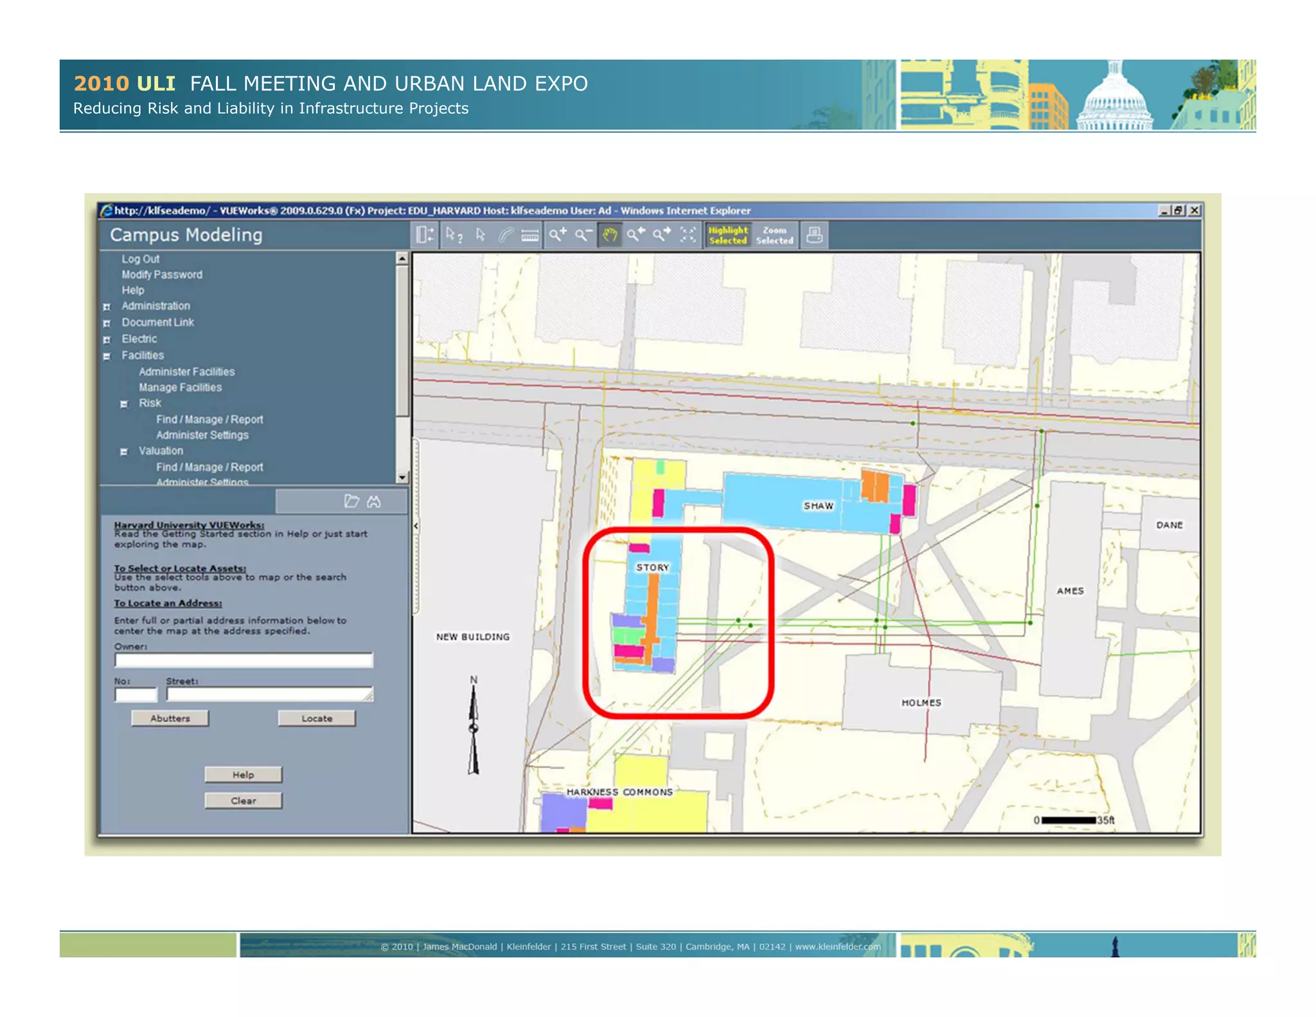Select Modify Password in the menu
Screen dimensions: 1316x1017
coord(162,274)
